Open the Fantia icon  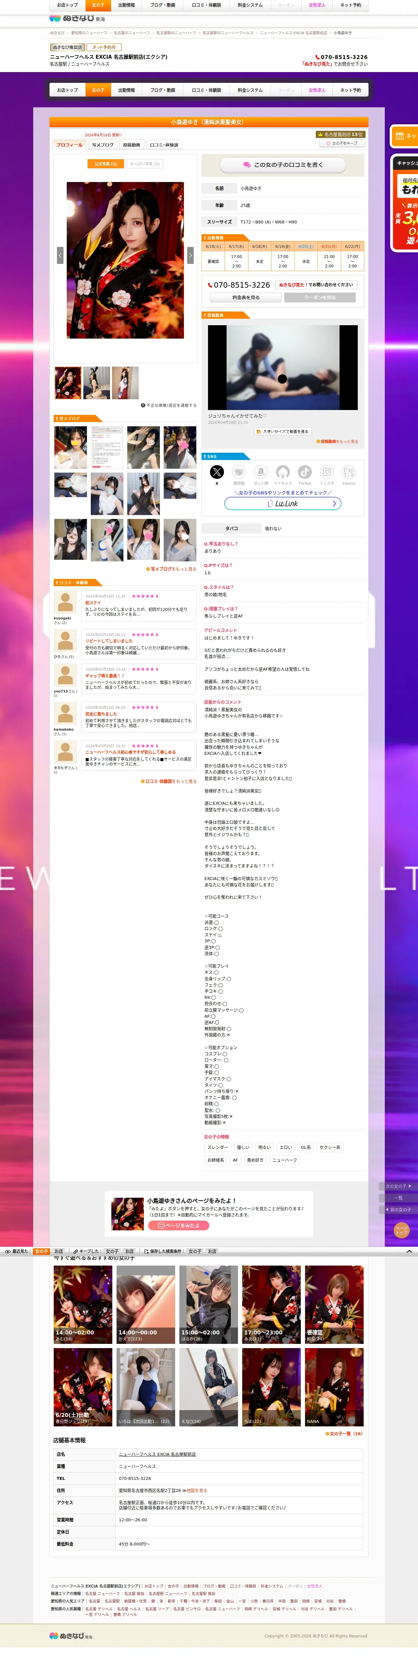click(x=349, y=472)
